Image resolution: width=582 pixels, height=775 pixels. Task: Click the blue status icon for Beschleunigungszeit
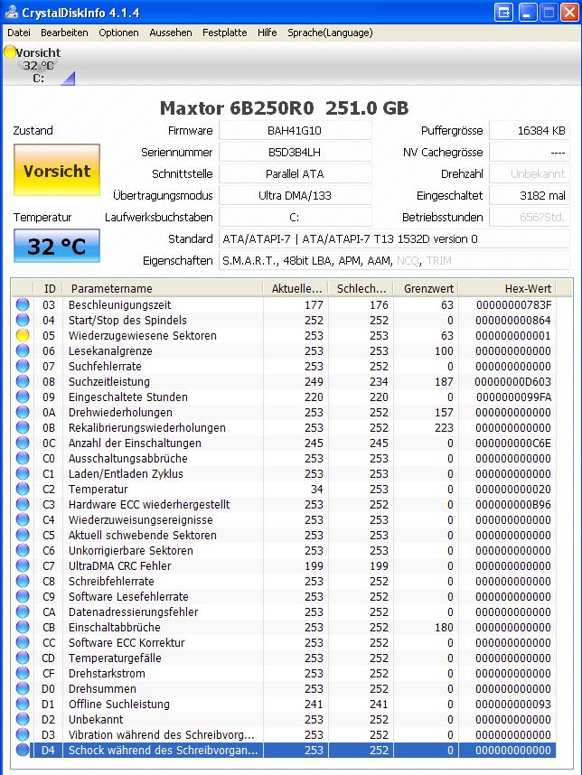click(x=23, y=305)
